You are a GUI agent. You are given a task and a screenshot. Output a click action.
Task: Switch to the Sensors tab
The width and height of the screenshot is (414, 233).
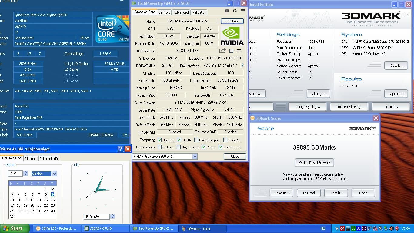tap(164, 12)
